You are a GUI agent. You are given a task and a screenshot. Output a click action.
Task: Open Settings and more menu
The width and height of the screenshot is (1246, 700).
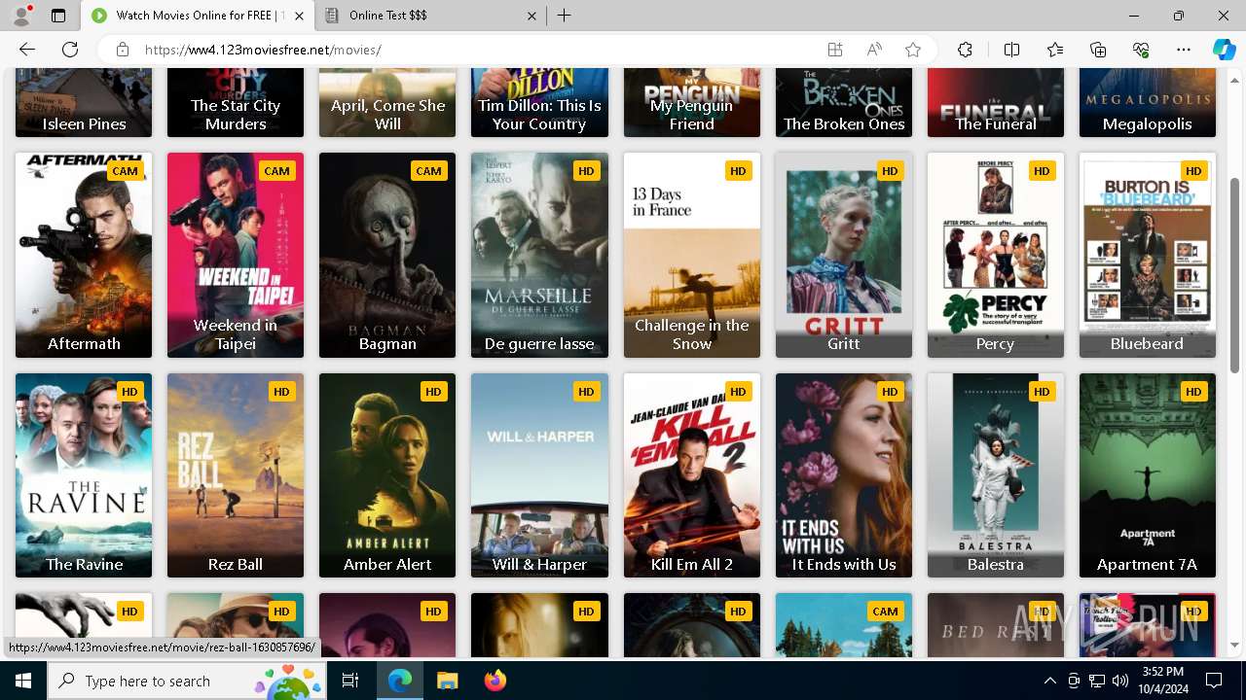point(1184,50)
